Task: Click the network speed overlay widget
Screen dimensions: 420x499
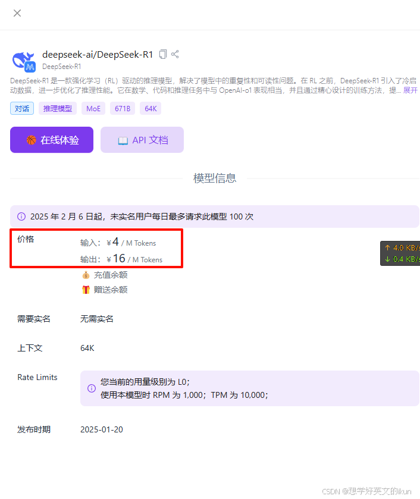Action: (x=400, y=253)
